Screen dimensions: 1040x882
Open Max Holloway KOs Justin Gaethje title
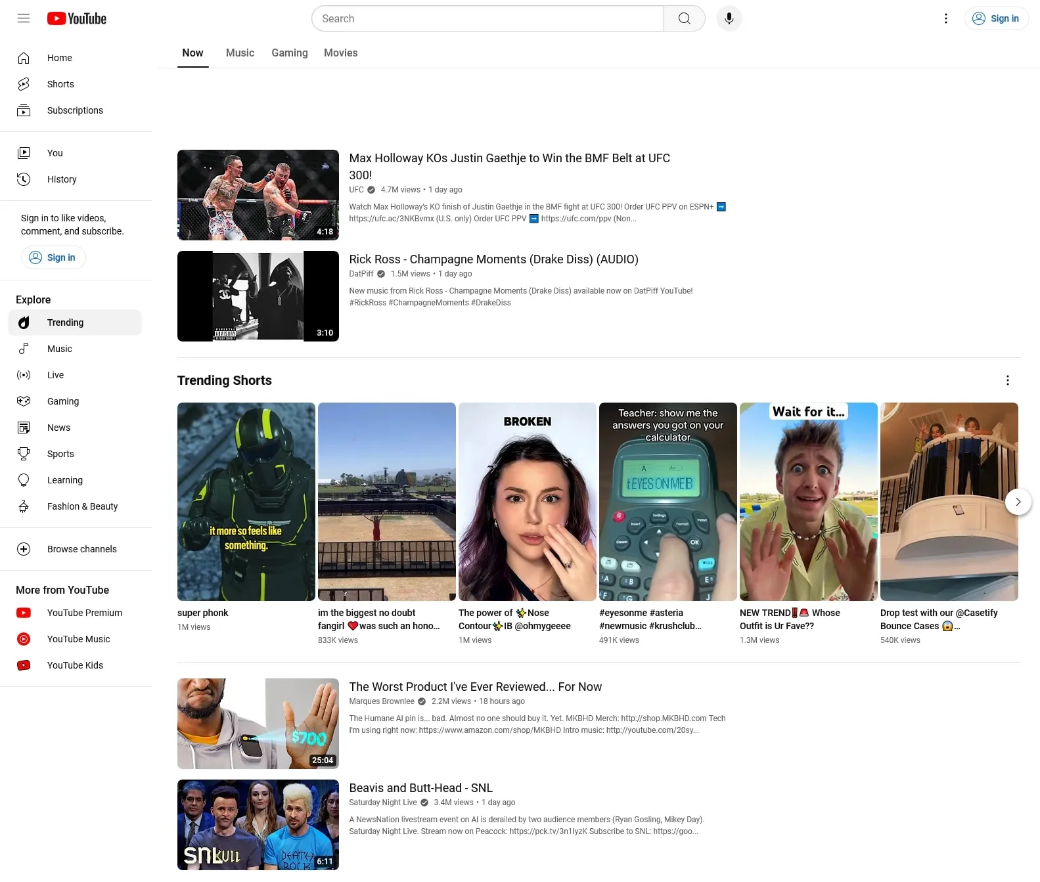509,167
